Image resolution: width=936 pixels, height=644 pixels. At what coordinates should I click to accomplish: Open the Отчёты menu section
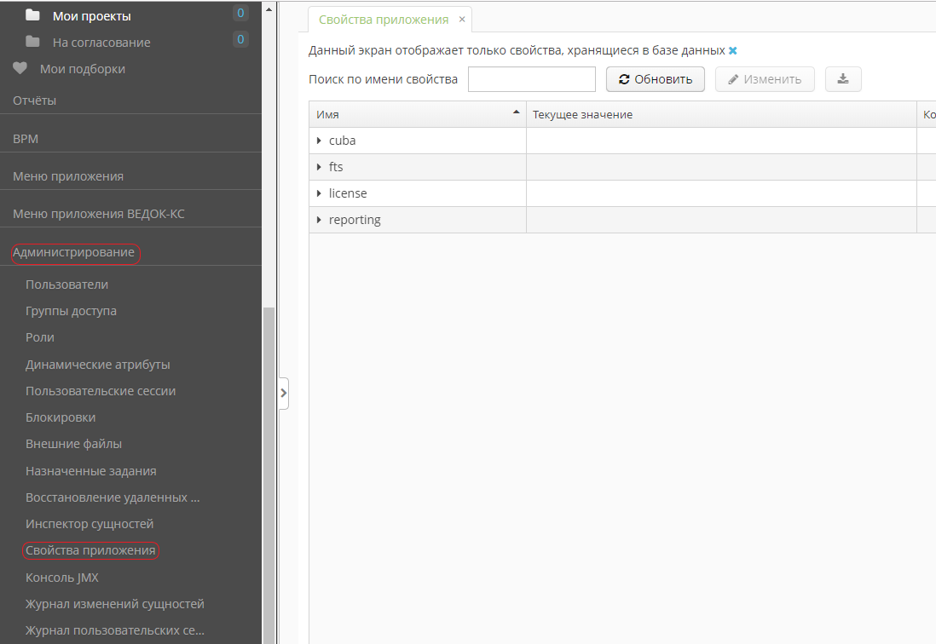pos(35,101)
